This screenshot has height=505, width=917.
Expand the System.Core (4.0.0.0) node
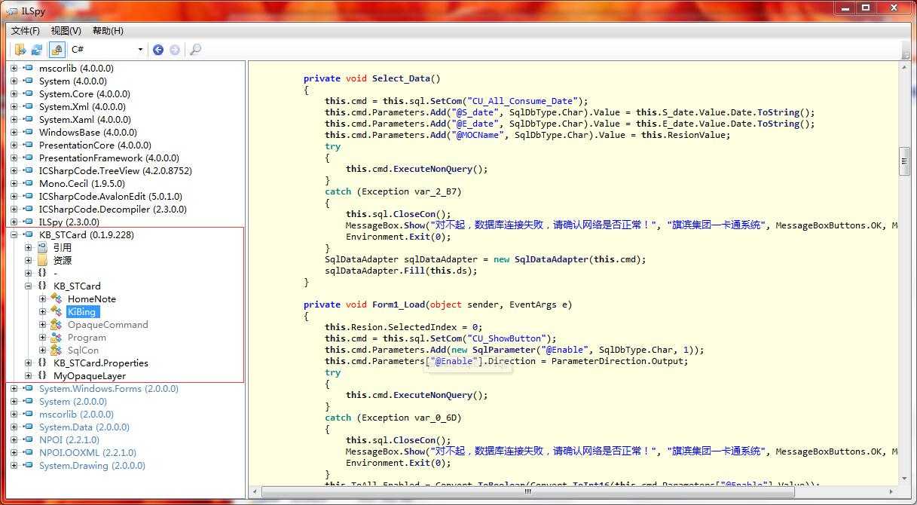14,93
